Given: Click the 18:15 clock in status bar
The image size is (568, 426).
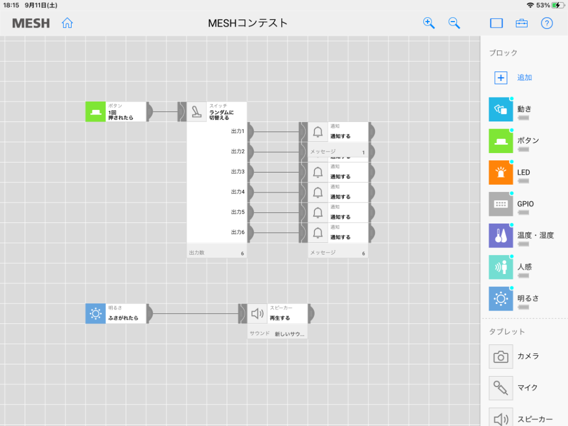Looking at the screenshot, I should [11, 5].
